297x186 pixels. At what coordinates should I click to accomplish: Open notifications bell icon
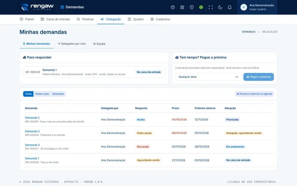tap(229, 7)
